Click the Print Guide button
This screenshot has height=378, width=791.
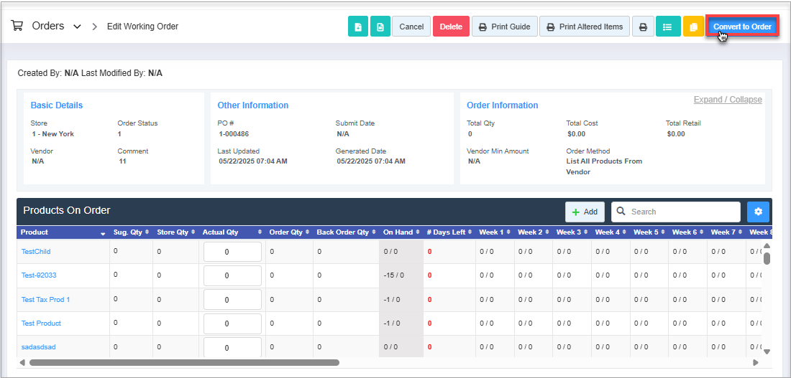504,27
